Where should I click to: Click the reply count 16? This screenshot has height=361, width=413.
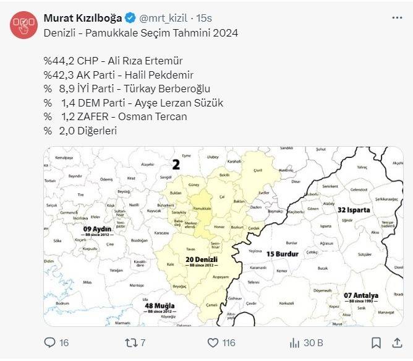pos(64,342)
